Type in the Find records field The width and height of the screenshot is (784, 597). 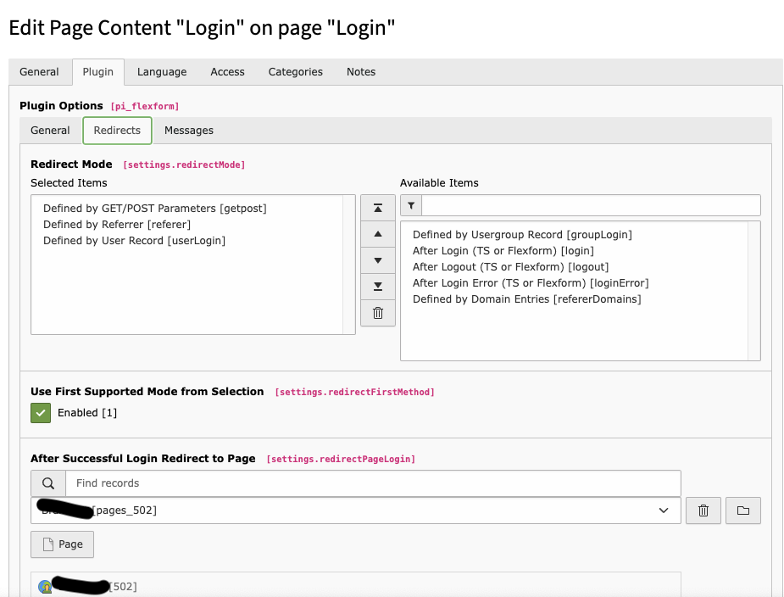[373, 483]
